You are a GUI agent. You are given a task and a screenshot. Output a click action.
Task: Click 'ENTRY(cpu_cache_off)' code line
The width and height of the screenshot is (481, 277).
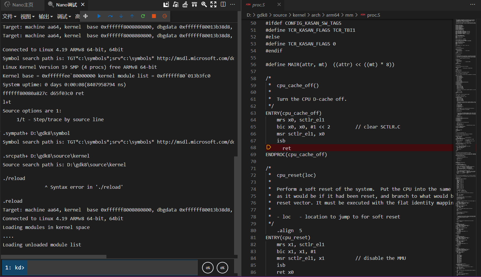293,113
